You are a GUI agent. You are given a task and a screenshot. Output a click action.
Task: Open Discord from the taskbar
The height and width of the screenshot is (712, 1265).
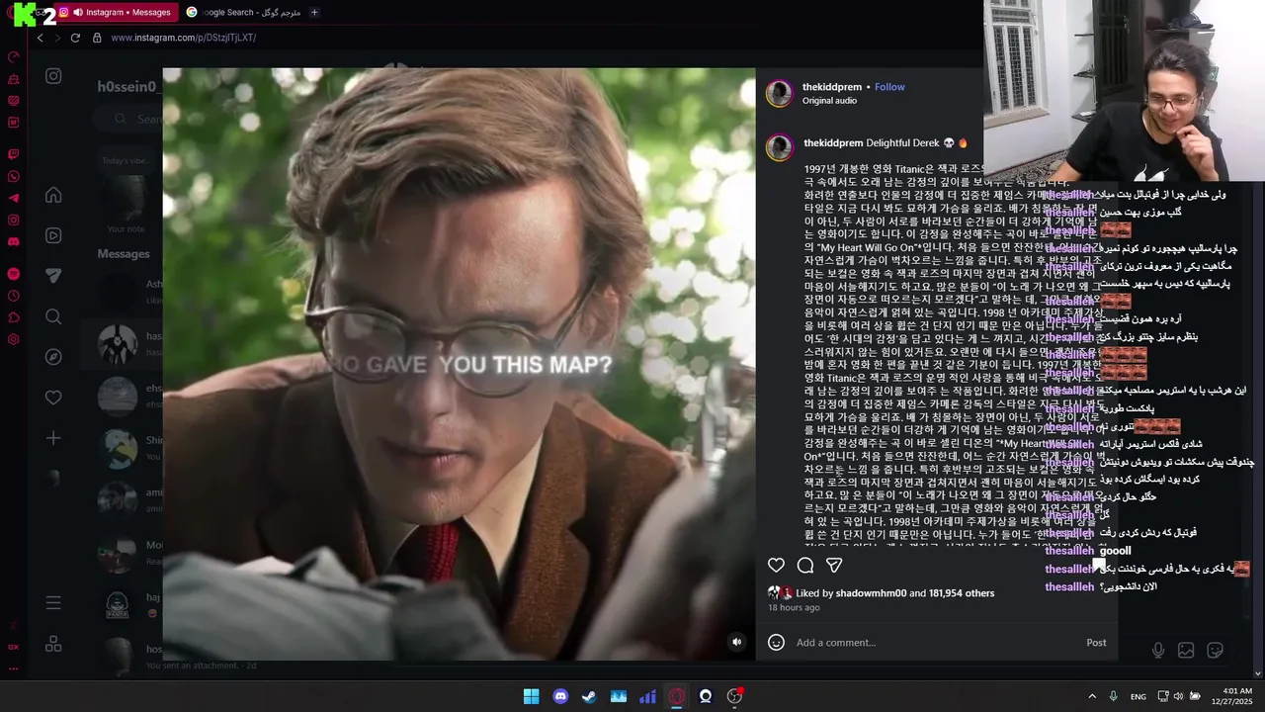click(560, 696)
